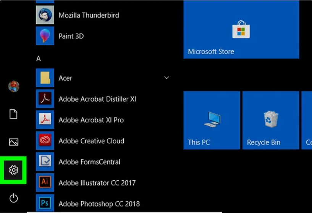
Task: Click the Acer folder icon
Action: (x=45, y=78)
